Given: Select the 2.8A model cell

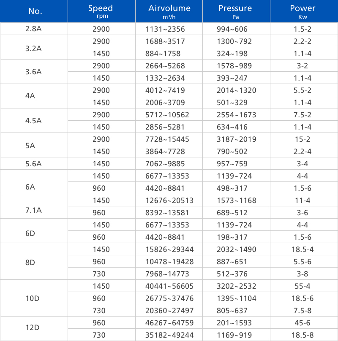Looking at the screenshot, I should pyautogui.click(x=34, y=29).
